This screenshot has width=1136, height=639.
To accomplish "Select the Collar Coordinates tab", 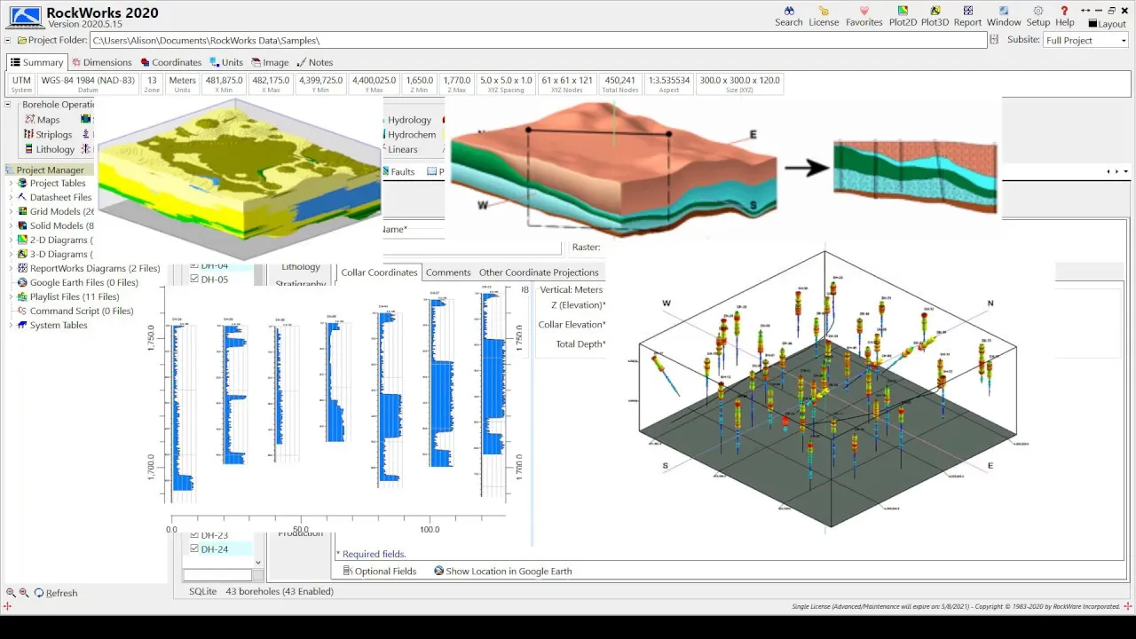I will tap(379, 272).
